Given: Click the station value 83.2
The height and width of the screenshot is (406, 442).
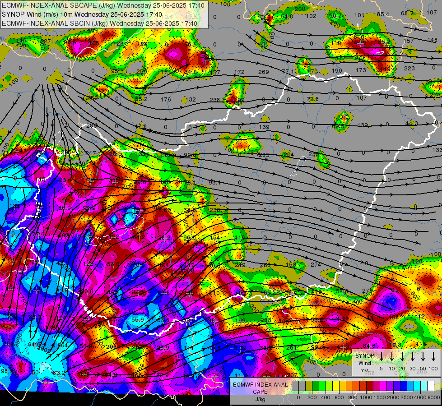Looking at the screenshot, I should (59, 373).
